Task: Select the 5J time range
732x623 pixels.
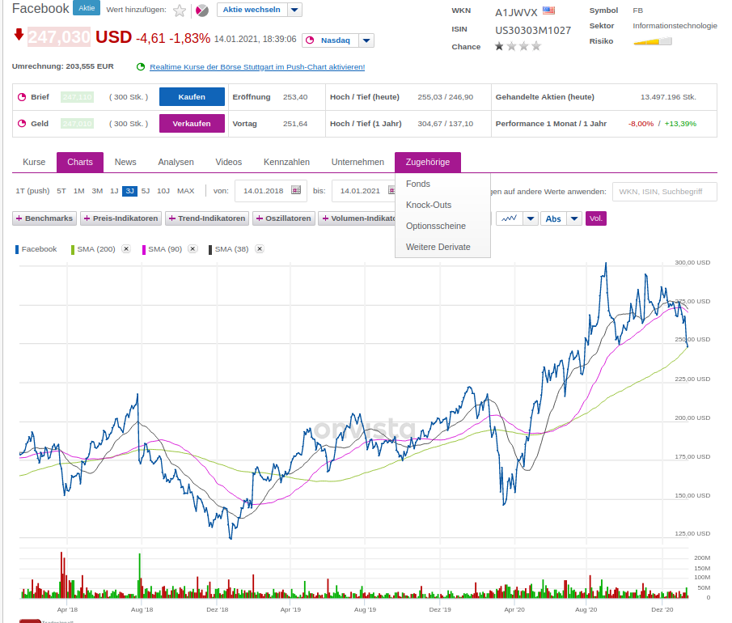Action: (146, 191)
